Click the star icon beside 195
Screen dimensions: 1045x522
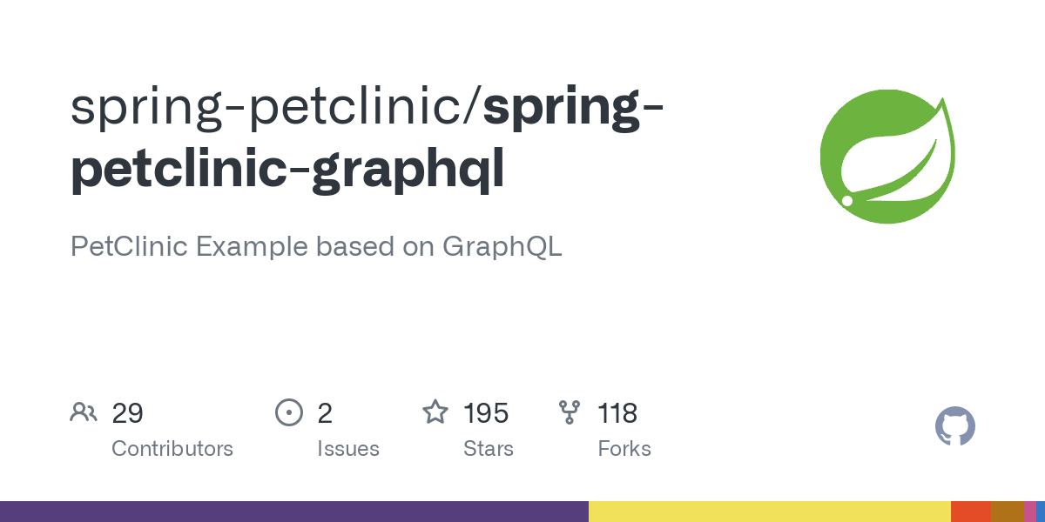click(435, 412)
